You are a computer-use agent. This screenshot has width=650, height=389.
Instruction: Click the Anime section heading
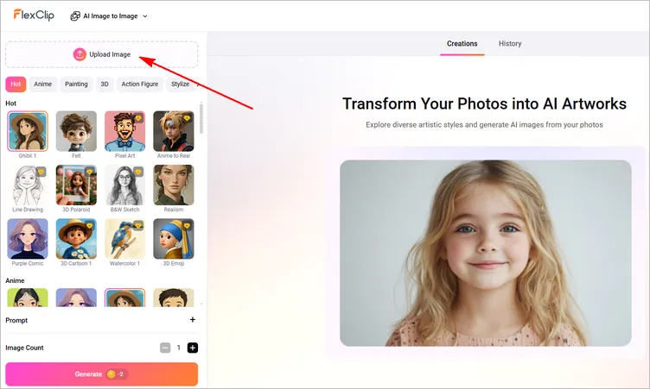(15, 280)
